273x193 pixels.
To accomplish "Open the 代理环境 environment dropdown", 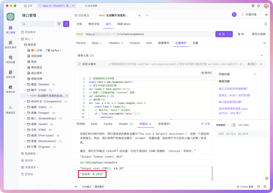I will coord(251,15).
